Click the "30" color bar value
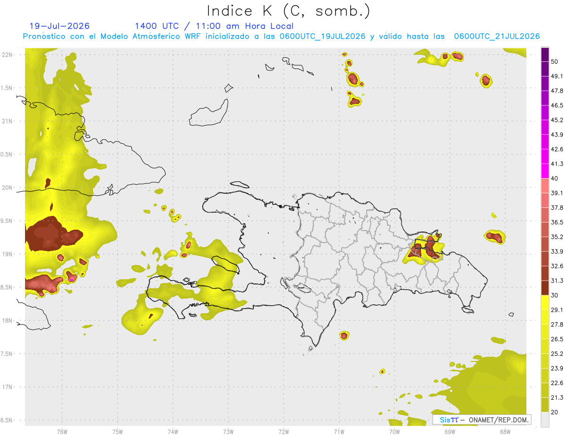567x438 pixels. [556, 295]
